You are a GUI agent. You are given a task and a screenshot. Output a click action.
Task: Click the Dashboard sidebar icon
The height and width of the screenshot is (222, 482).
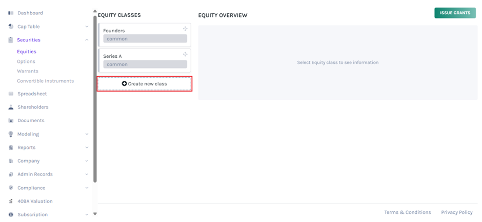pos(11,13)
